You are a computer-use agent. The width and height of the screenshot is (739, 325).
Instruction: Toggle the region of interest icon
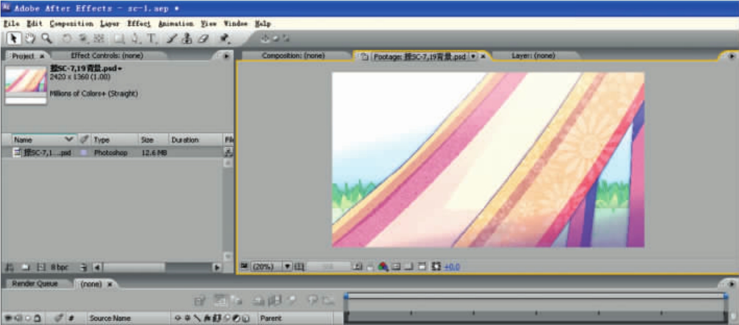396,266
